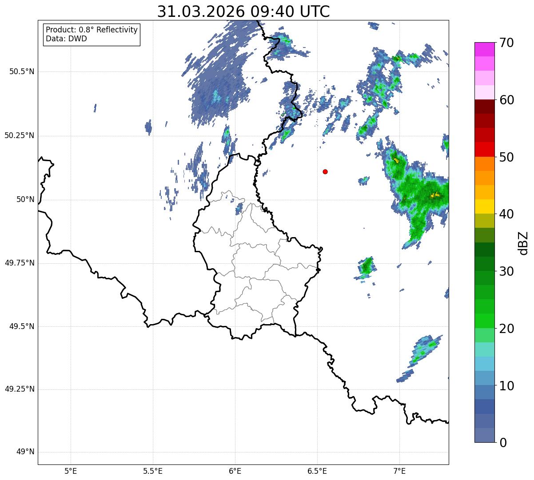Screen dimensions: 534x480
Task: Click the latitude label 49°N
Action: (25, 452)
